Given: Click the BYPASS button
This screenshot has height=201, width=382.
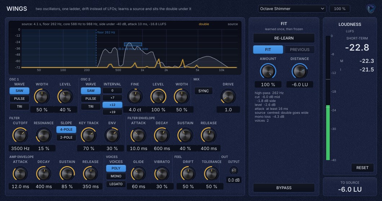Looking at the screenshot, I should 284,188.
